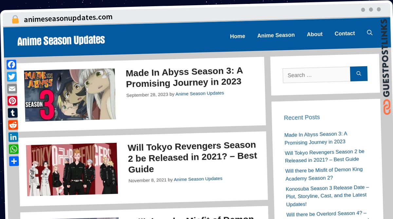Open the search icon in navigation bar
Viewport: 393px width, 219px height.
(x=370, y=33)
